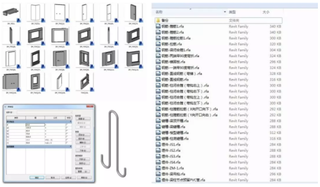Click the 升序 sort ascending button

coord(83,159)
